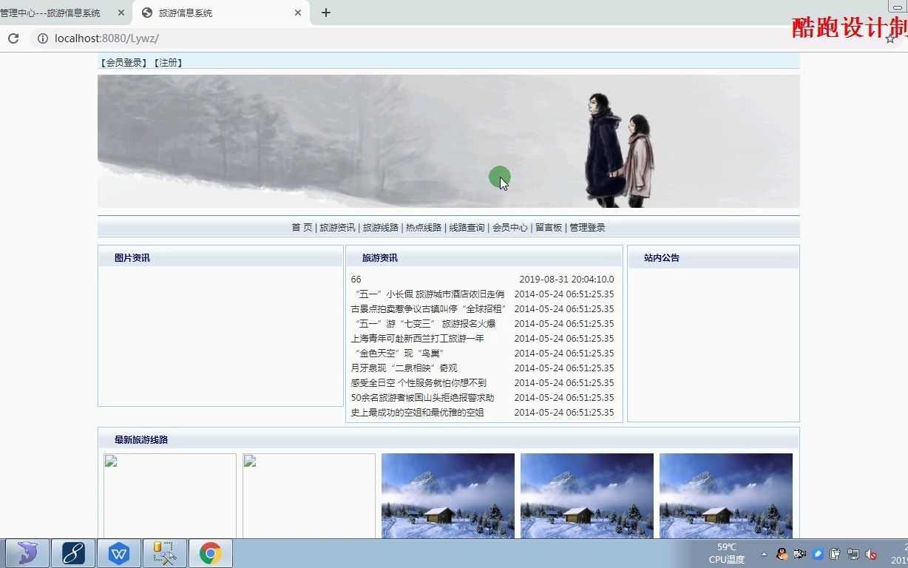Launch Google Chrome from the taskbar

pyautogui.click(x=210, y=552)
